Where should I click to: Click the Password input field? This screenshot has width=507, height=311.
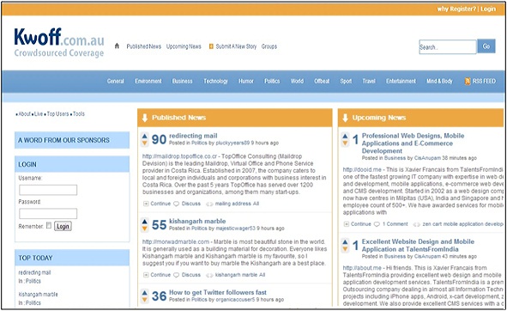pos(48,214)
